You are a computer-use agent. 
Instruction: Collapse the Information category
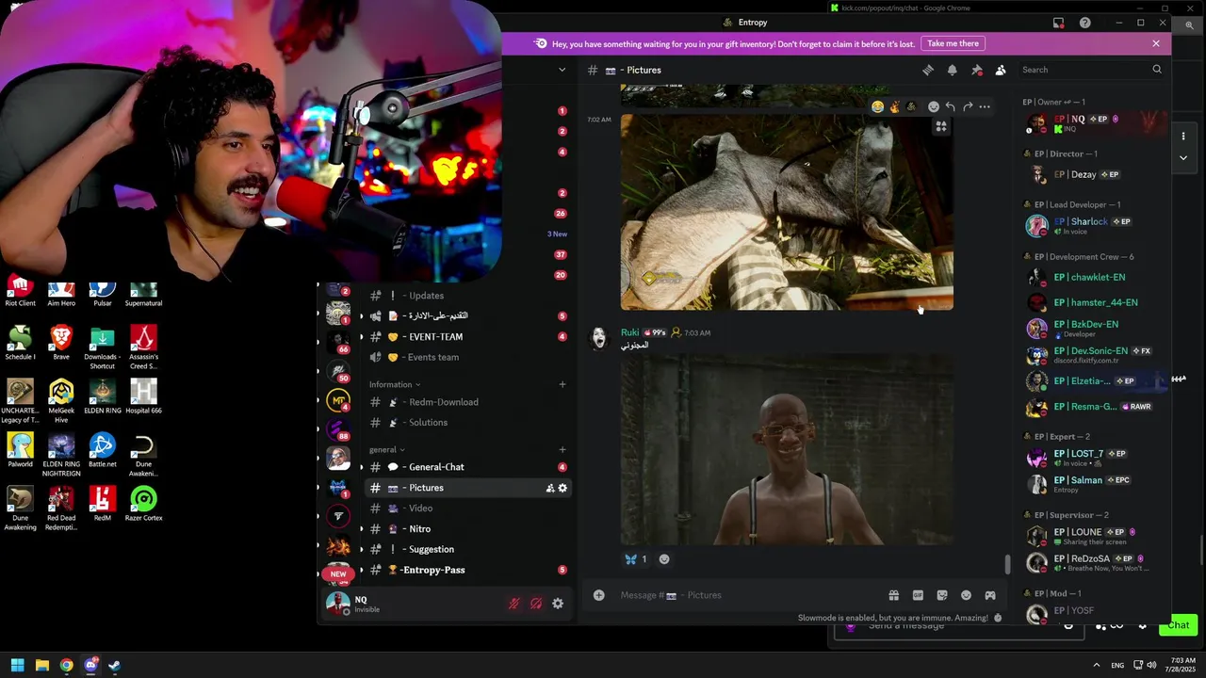point(395,384)
